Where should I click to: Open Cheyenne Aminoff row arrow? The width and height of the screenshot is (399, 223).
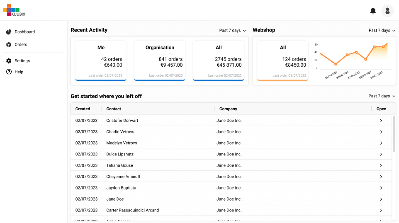(381, 177)
